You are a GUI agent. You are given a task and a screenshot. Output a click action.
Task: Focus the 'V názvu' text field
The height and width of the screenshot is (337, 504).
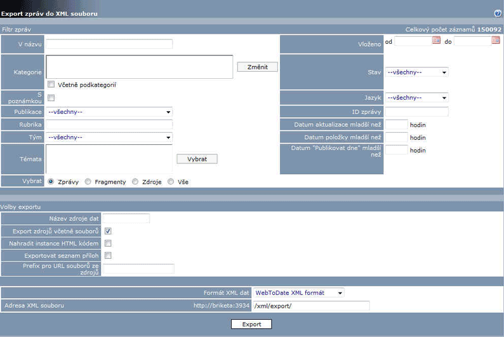tap(109, 44)
